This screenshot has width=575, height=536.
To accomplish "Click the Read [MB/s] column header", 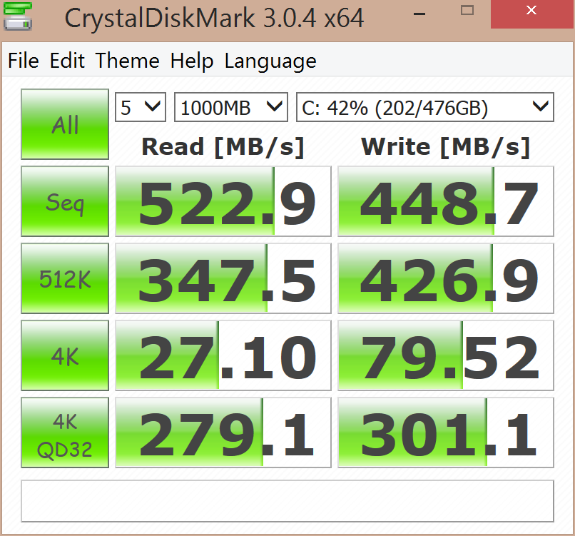I will (x=223, y=147).
